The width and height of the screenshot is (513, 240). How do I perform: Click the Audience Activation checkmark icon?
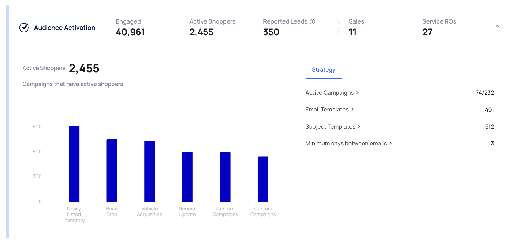24,28
